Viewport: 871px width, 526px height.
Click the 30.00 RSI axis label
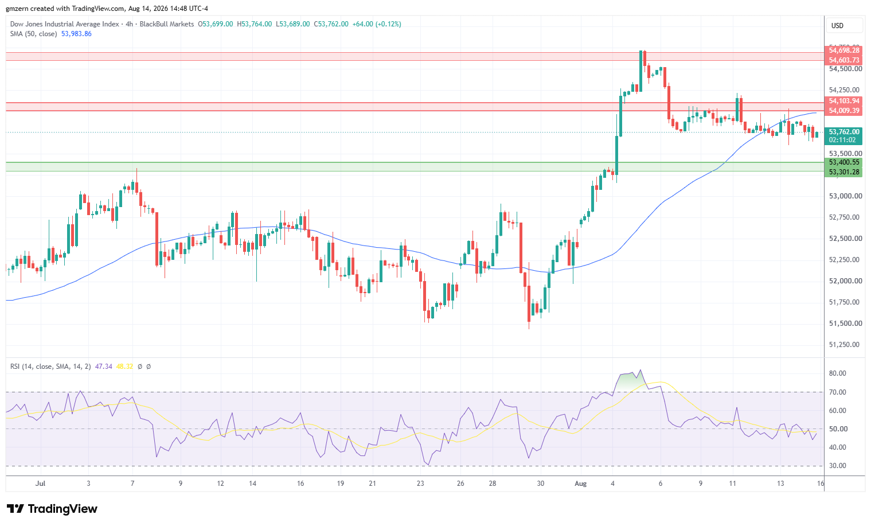click(x=838, y=466)
